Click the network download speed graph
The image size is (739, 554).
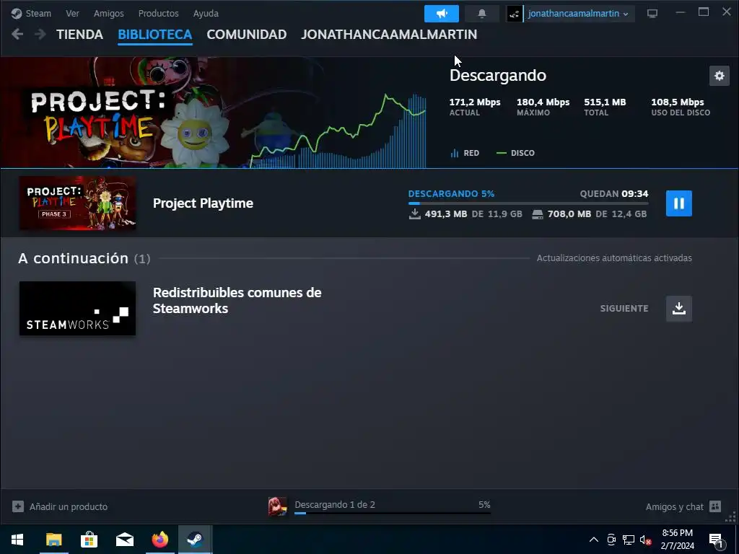(x=338, y=131)
